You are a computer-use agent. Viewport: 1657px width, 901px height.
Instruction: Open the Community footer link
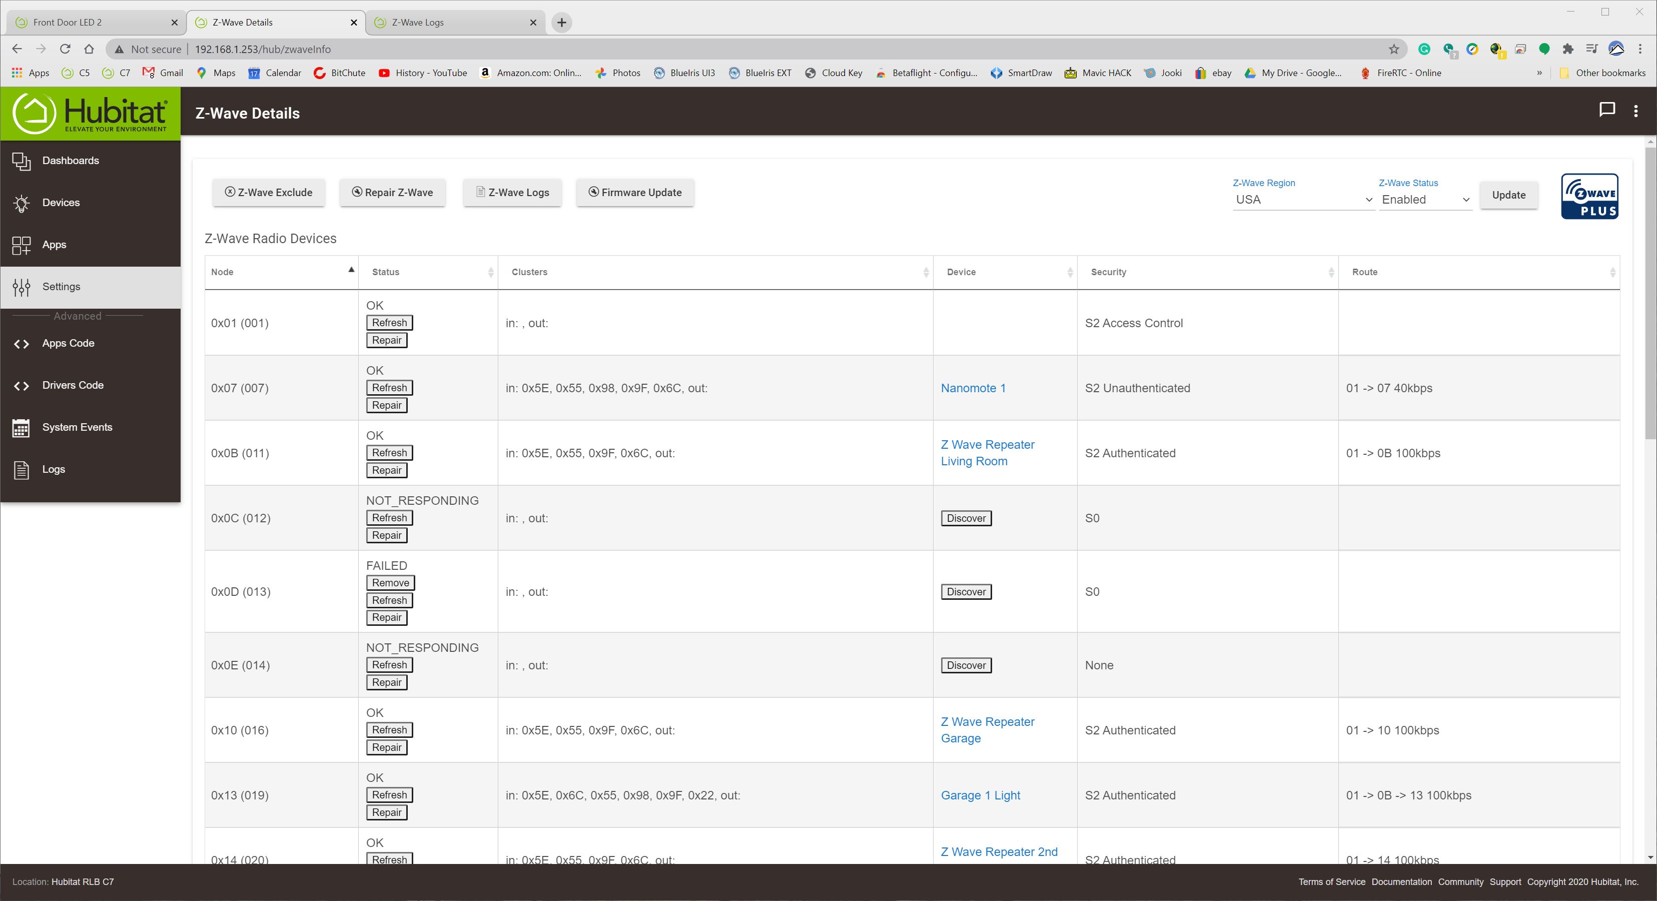1461,882
